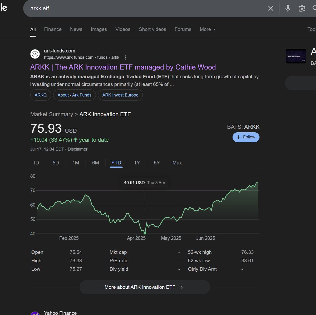Open the Disclaimer link under price
Viewport: 316px width, 315px height.
click(x=78, y=149)
